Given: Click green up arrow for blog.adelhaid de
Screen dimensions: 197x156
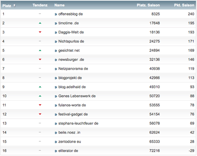Looking at the screenshot, I should (x=40, y=87).
